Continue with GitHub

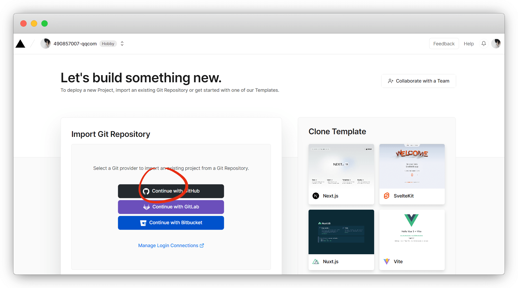click(x=171, y=191)
